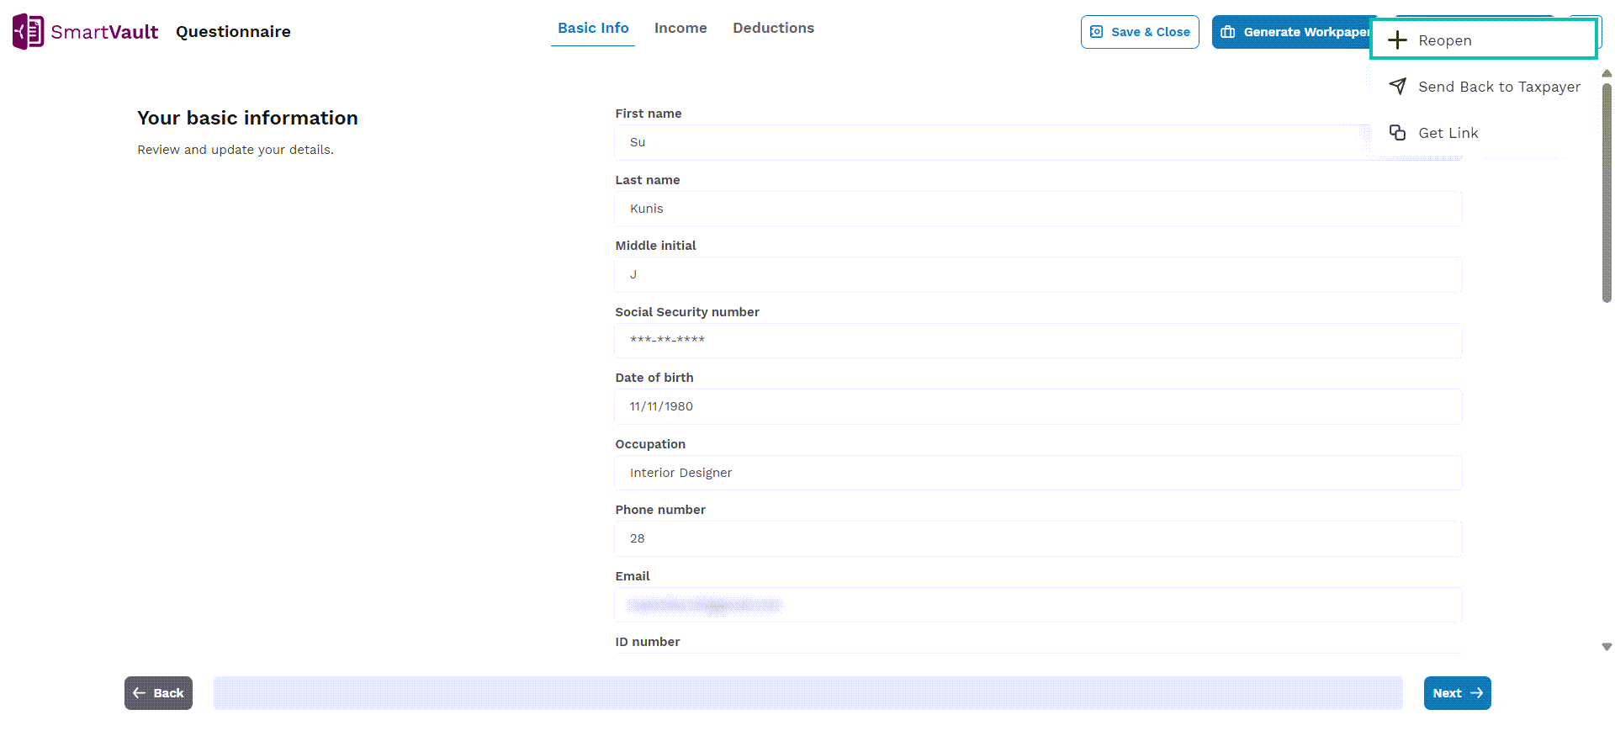Click the paper plane Send Back icon
Image resolution: width=1615 pixels, height=731 pixels.
[1397, 87]
